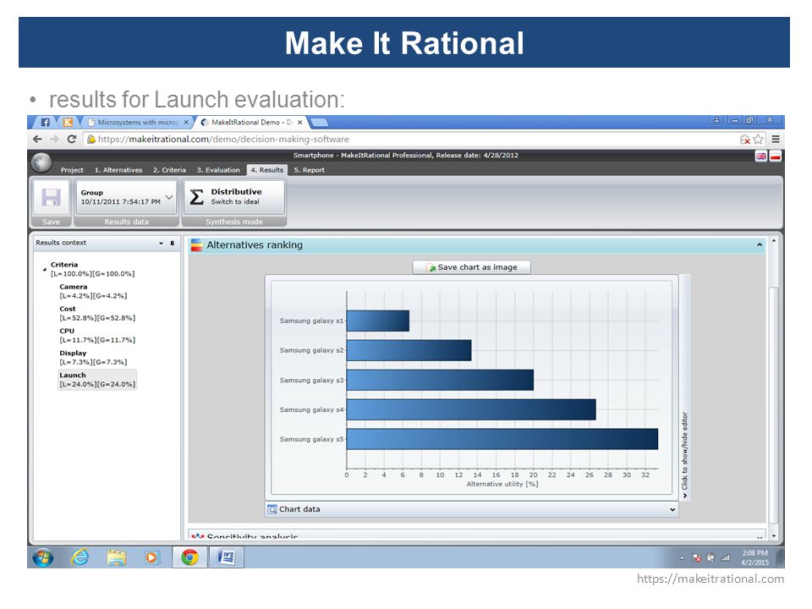The height and width of the screenshot is (609, 812).
Task: Switch language using the UK flag icon
Action: (760, 156)
